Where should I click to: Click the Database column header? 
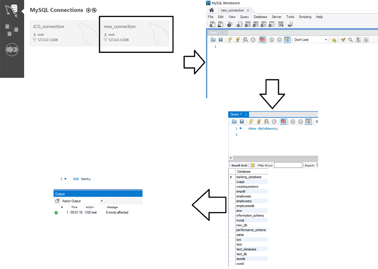(251, 172)
